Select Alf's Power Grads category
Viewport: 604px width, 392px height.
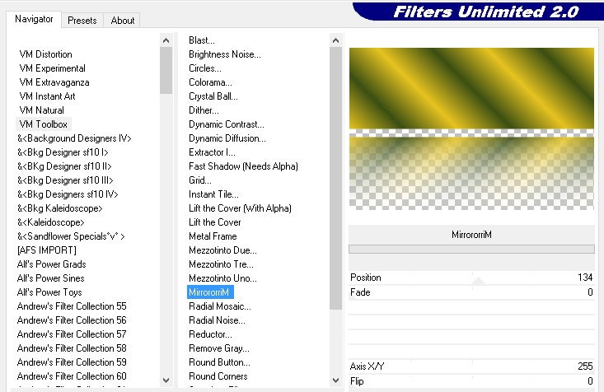pyautogui.click(x=51, y=264)
